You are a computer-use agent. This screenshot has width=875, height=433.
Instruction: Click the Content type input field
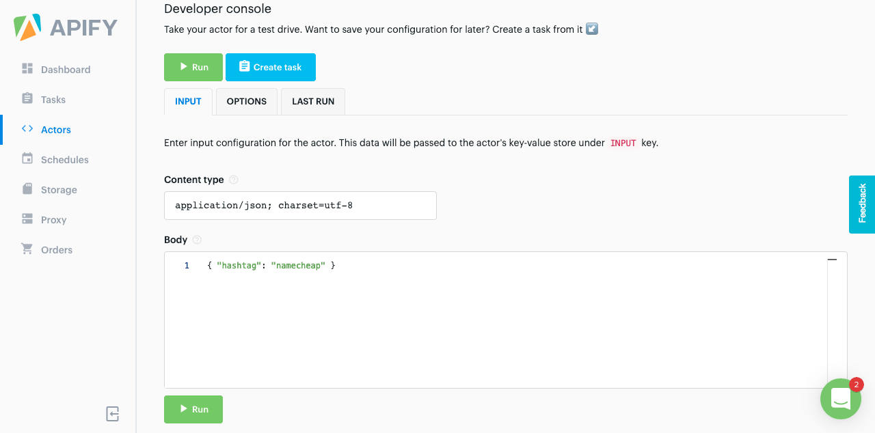tap(300, 206)
